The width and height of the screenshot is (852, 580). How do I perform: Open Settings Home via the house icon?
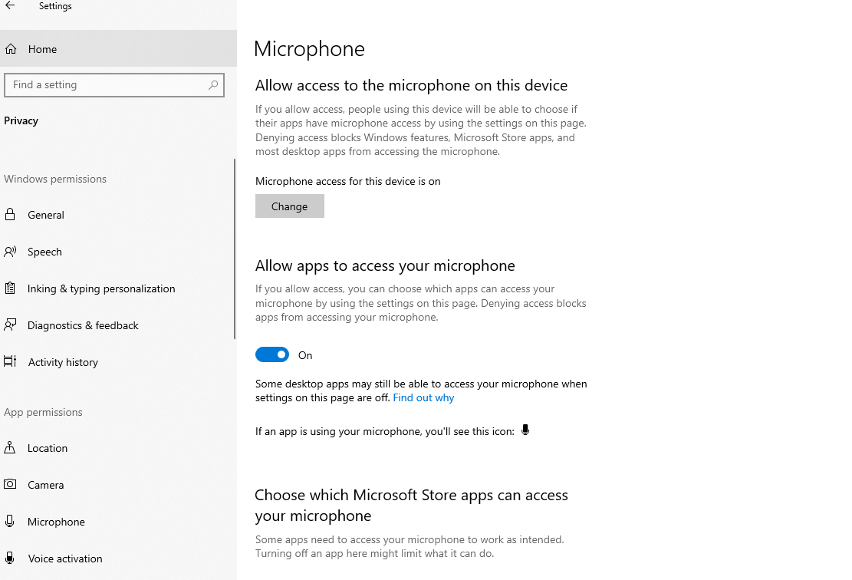click(11, 48)
